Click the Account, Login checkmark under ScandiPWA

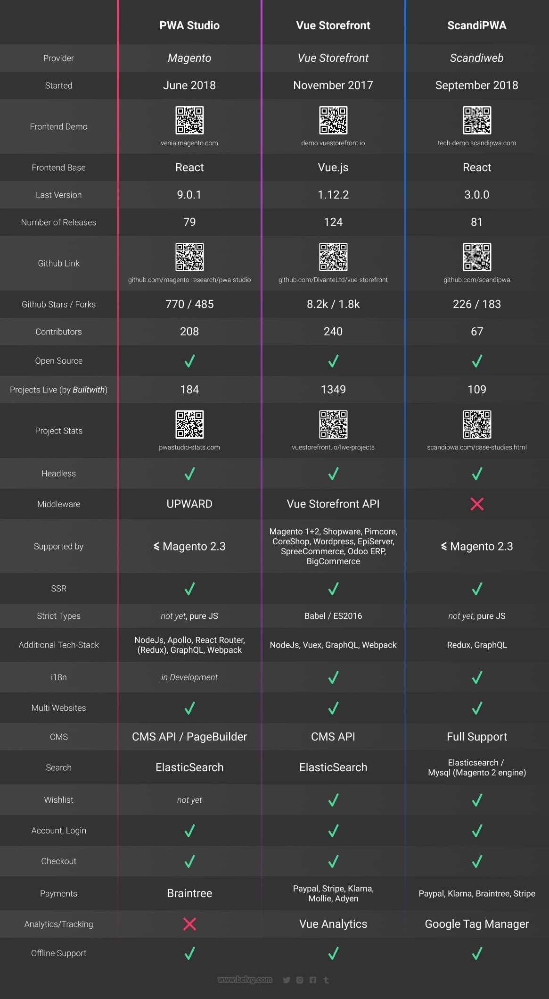477,831
